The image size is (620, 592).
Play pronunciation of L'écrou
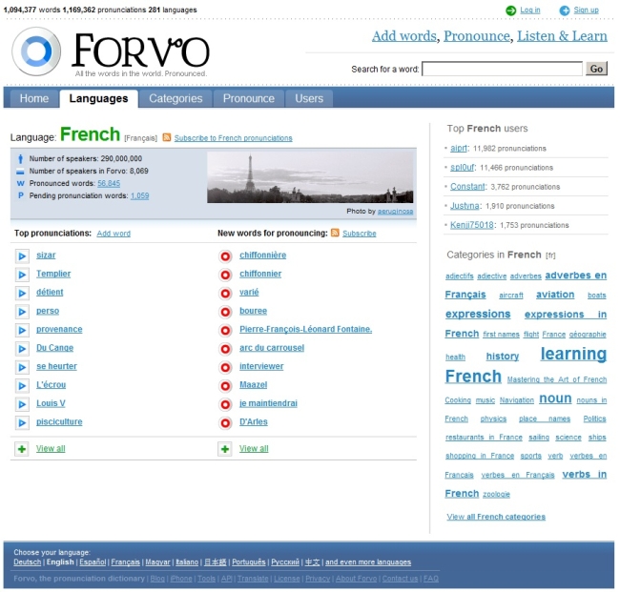tap(22, 386)
